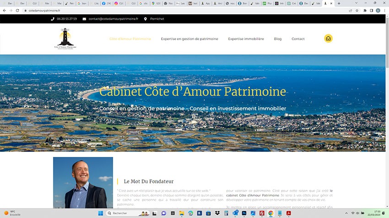Click the lighthouse Côte d'Amour Patrimoine logo
The height and width of the screenshot is (218, 389).
click(65, 39)
